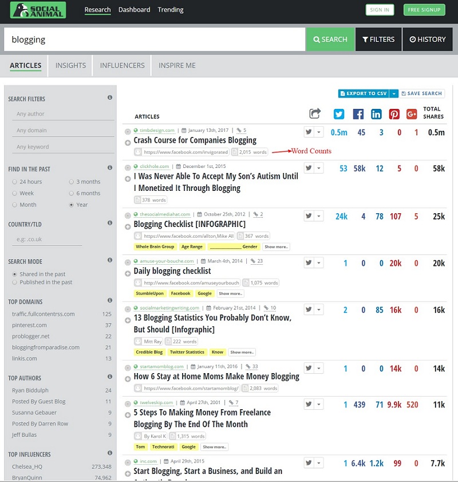
Task: Click the Any author filter field
Action: pos(63,114)
